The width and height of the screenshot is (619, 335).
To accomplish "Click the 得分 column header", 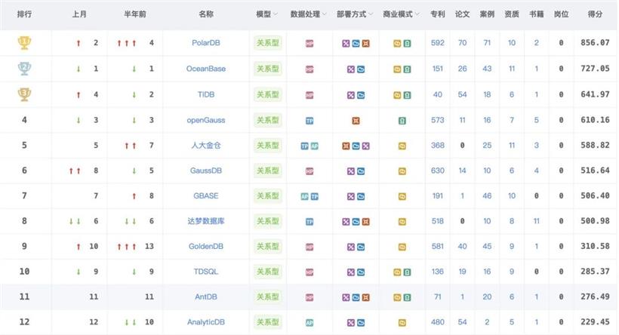I will coord(595,14).
